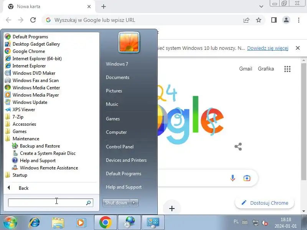
Task: Click the PL language indicator
Action: coord(236,222)
